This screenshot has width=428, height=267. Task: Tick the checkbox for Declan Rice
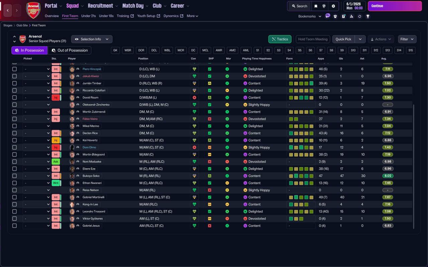[x=14, y=133]
